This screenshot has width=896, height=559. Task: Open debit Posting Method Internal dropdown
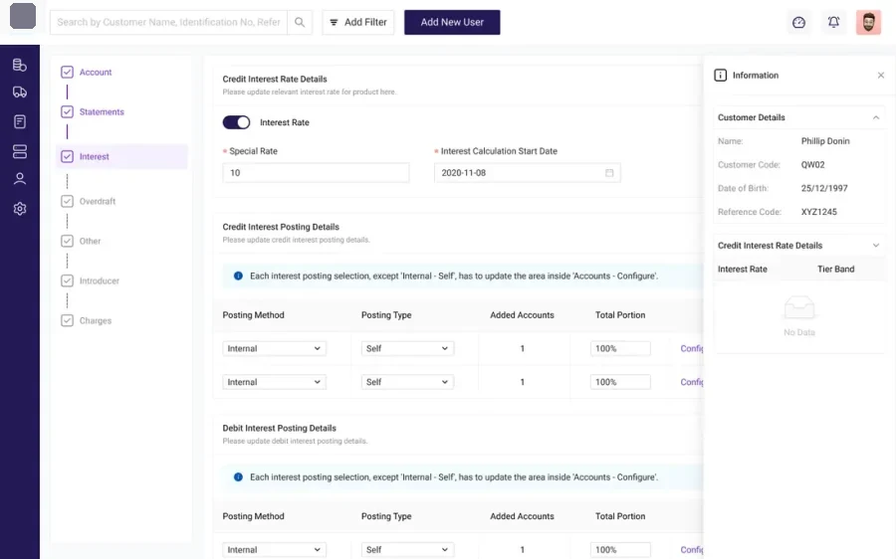pyautogui.click(x=275, y=549)
